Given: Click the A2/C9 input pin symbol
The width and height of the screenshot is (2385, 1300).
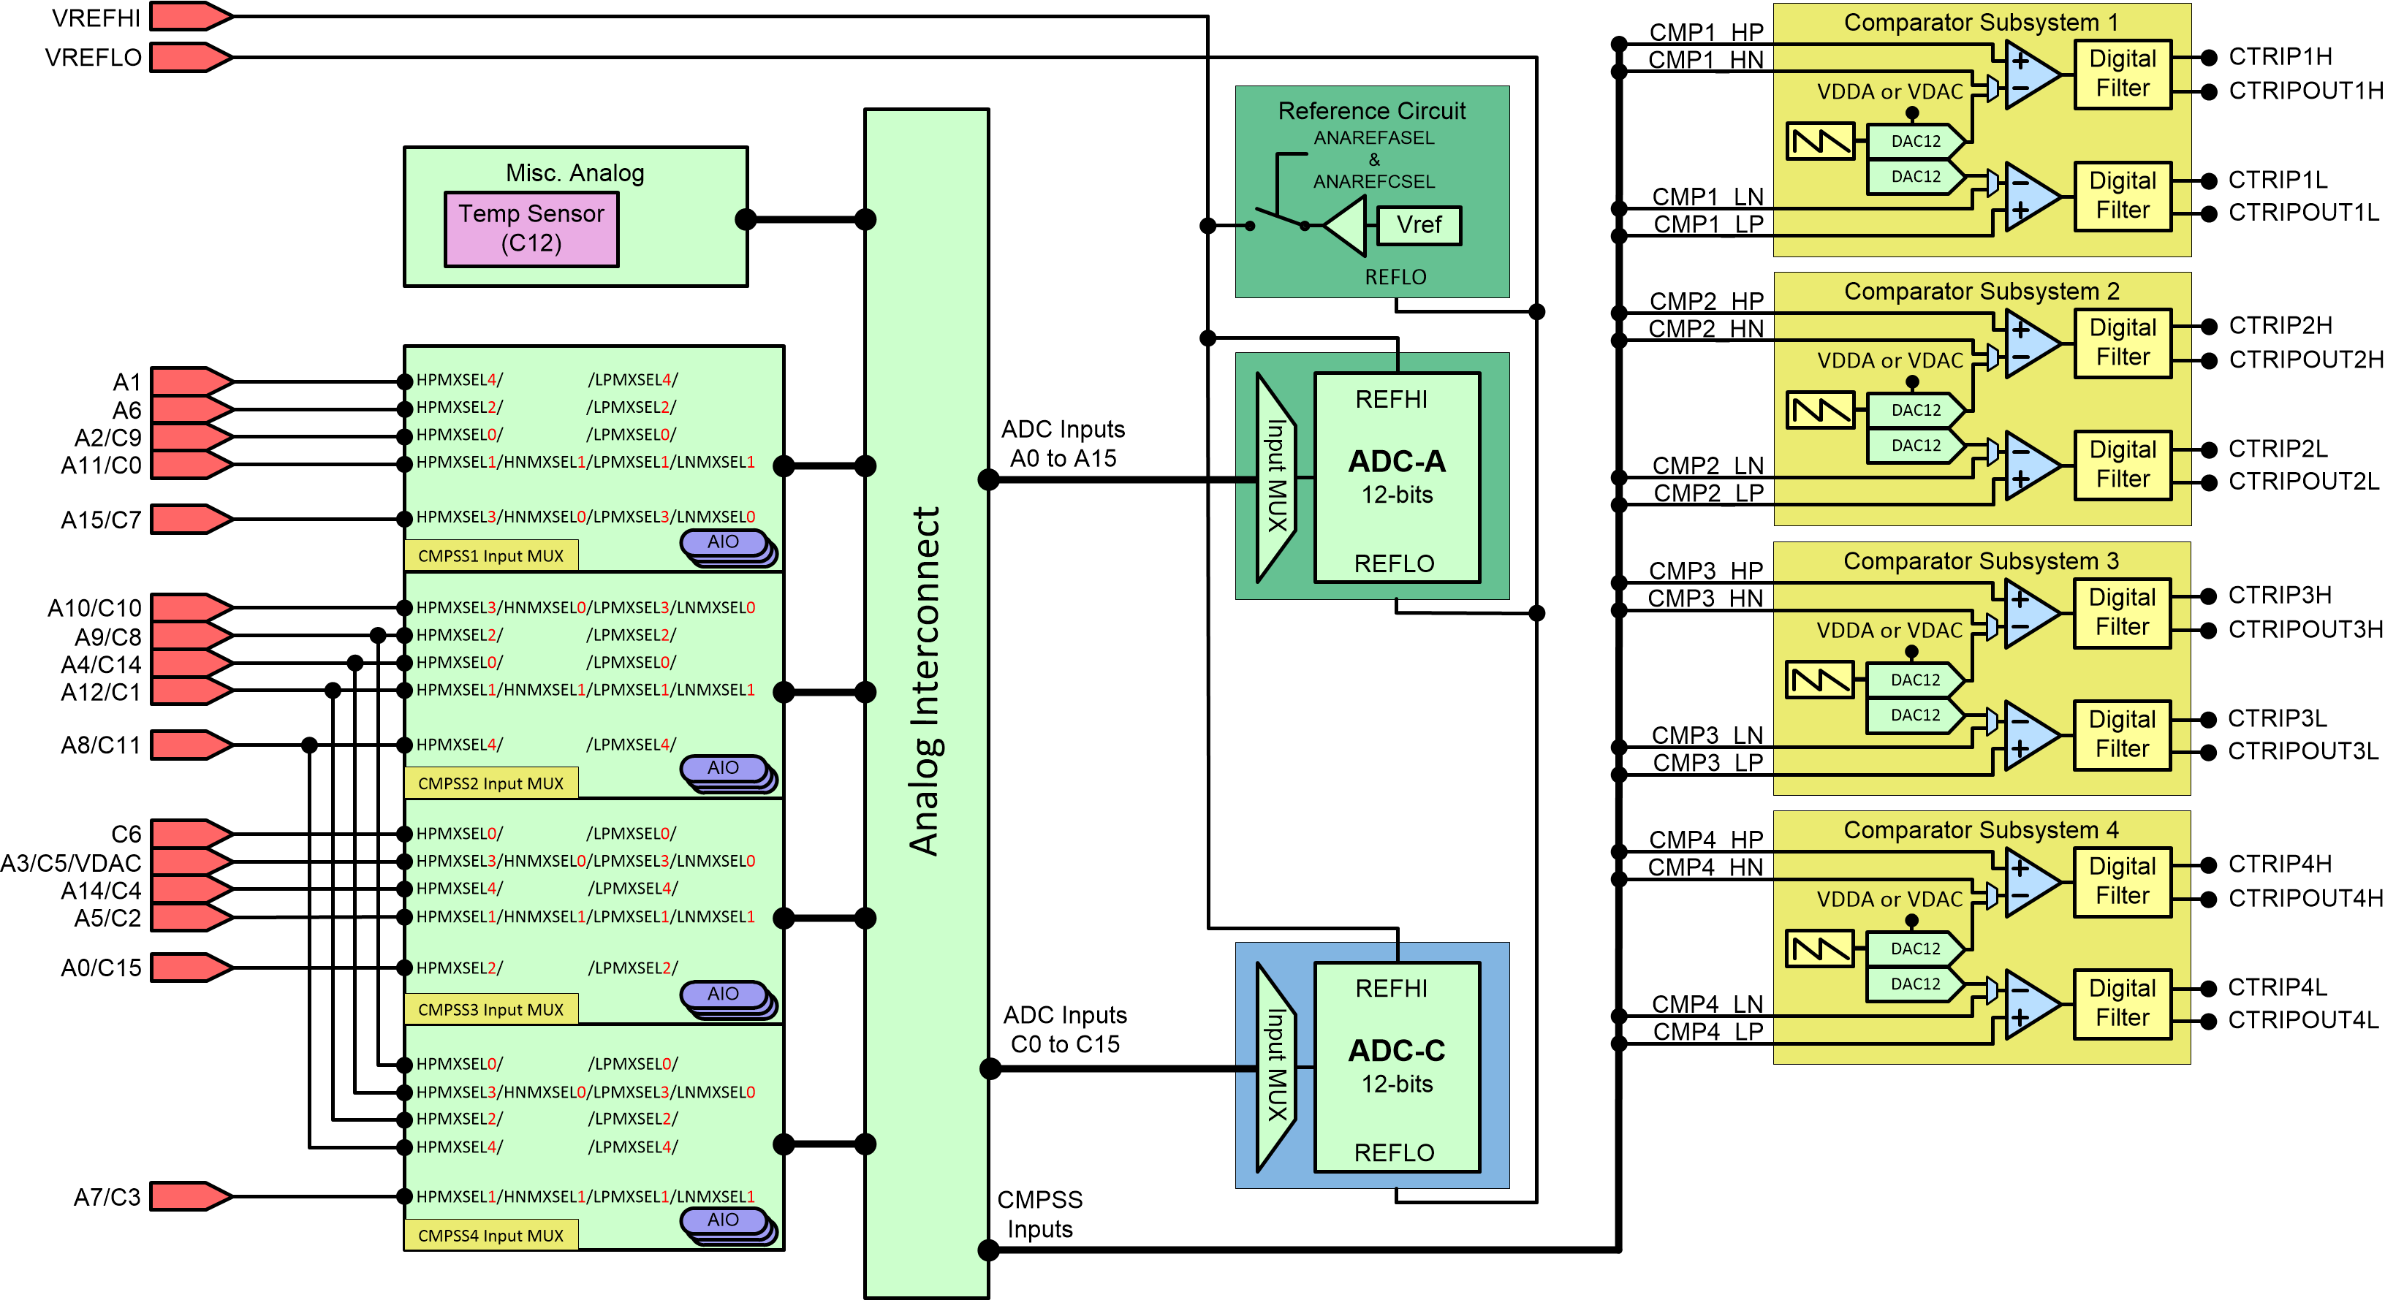Looking at the screenshot, I should (191, 437).
